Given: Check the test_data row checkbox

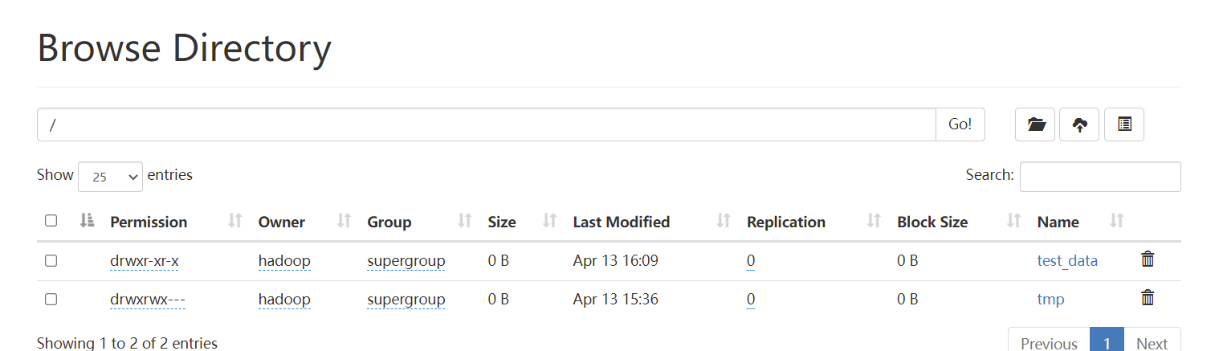Looking at the screenshot, I should click(51, 260).
